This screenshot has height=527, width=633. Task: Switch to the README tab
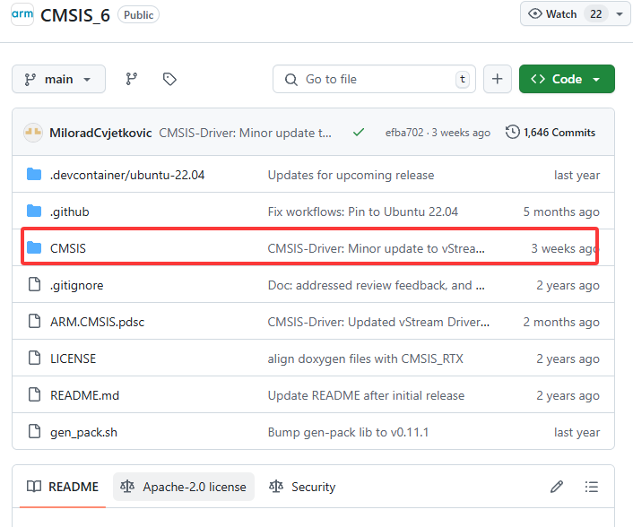click(x=63, y=487)
